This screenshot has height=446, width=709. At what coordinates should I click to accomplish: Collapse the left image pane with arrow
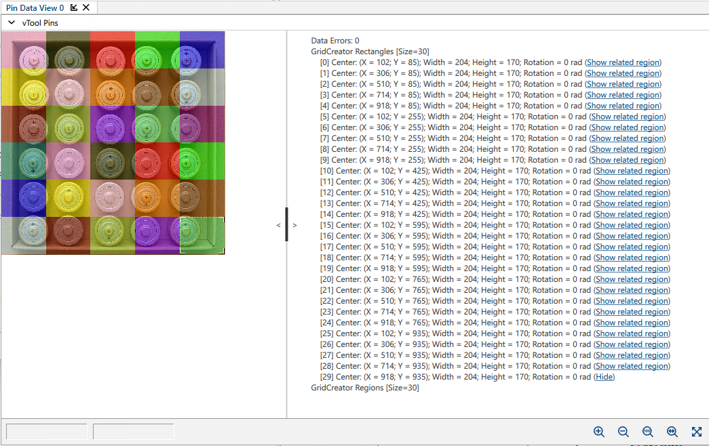[278, 225]
